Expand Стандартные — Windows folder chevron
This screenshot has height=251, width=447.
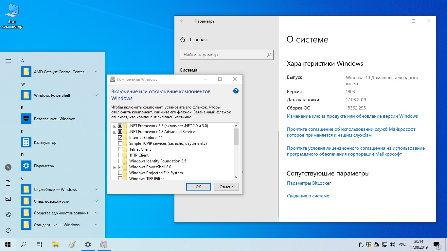[96, 225]
